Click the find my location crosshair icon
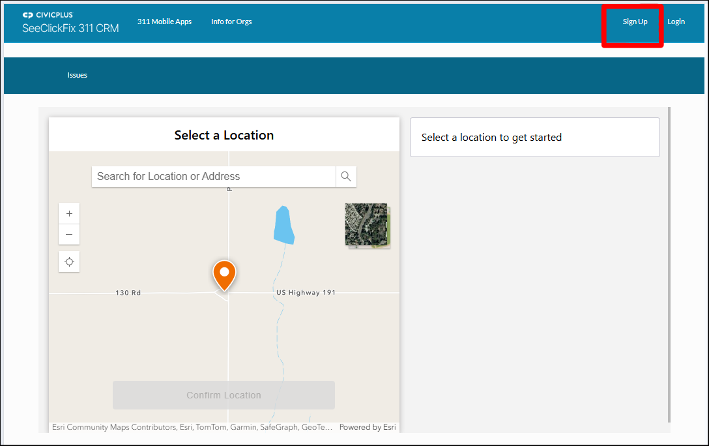The image size is (709, 446). [69, 261]
